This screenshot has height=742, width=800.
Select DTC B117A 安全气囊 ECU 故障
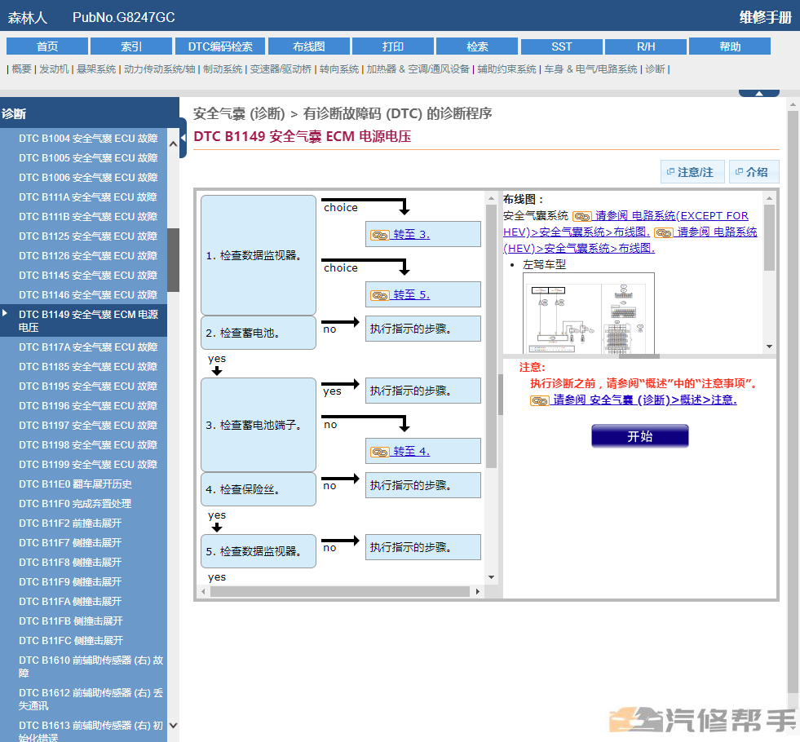click(x=88, y=347)
